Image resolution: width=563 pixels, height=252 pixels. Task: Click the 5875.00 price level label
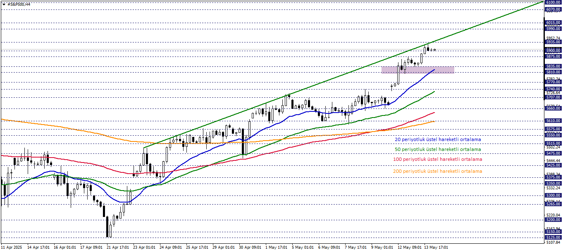[553, 57]
